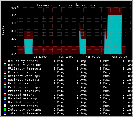Click the Integrity warnings bright green swatch
Screen dimensions: 133x117
5,110
